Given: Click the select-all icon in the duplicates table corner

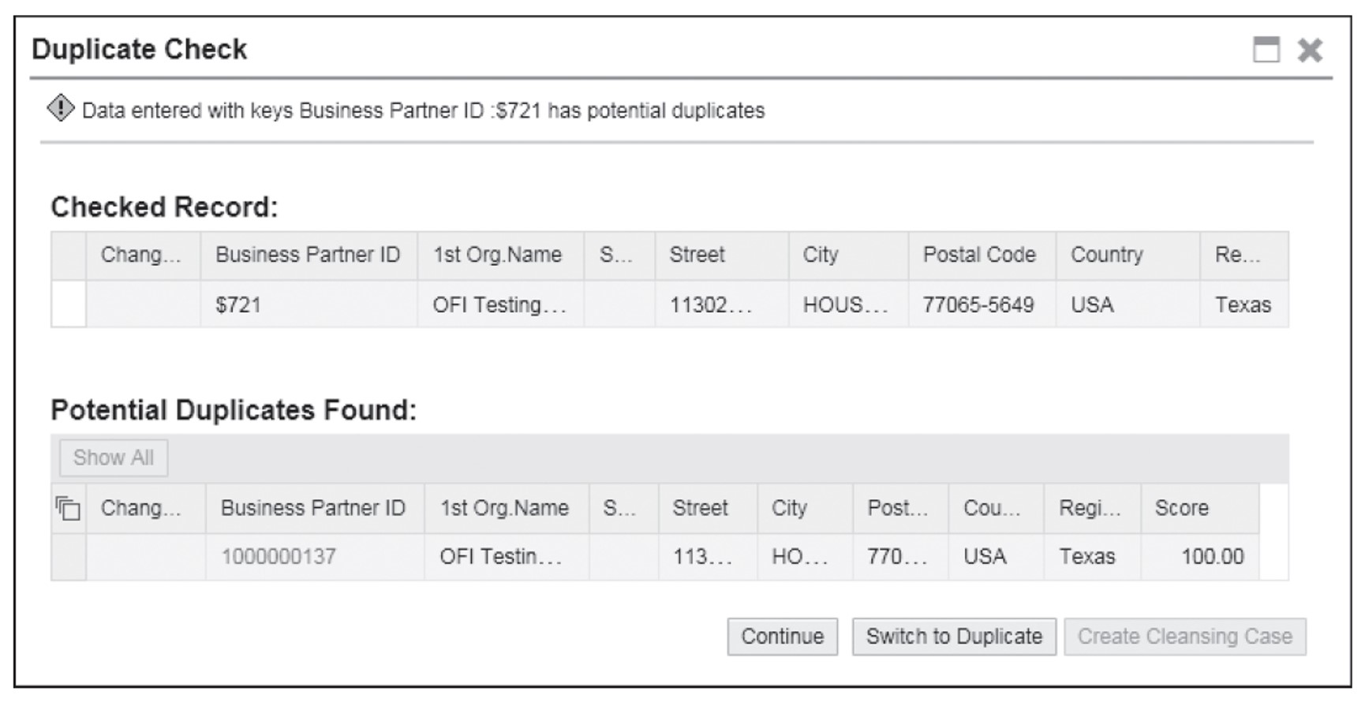Looking at the screenshot, I should [67, 508].
